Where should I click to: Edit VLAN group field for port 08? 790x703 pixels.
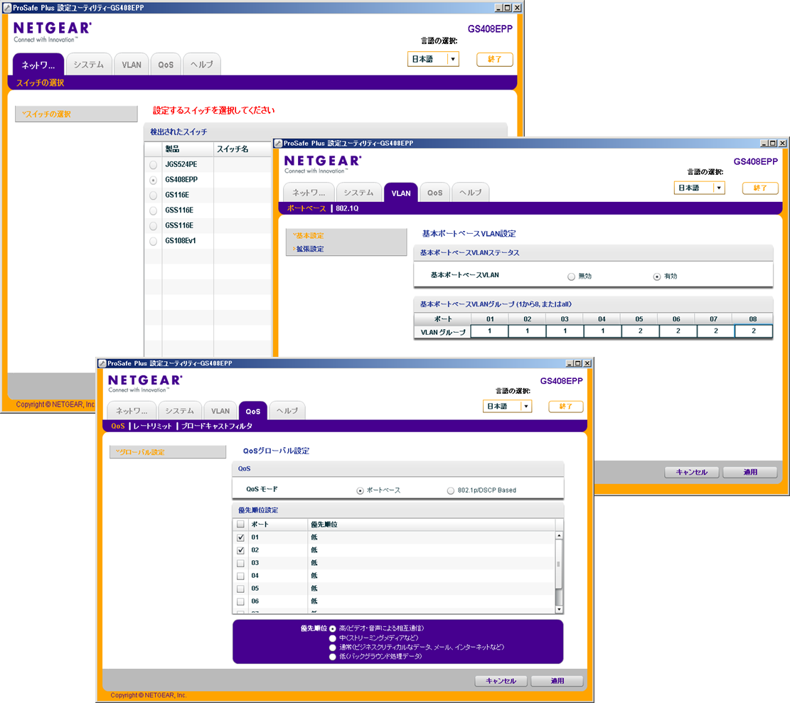[754, 331]
